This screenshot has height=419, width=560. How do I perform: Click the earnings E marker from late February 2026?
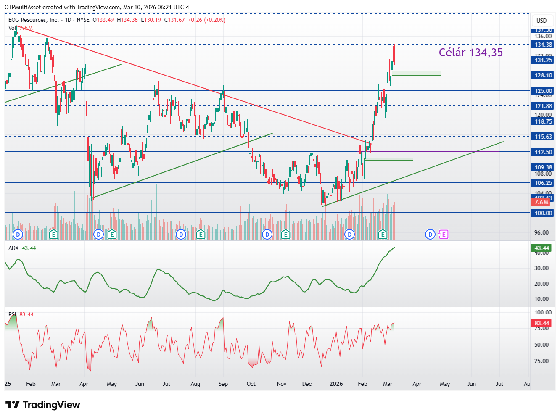point(383,235)
